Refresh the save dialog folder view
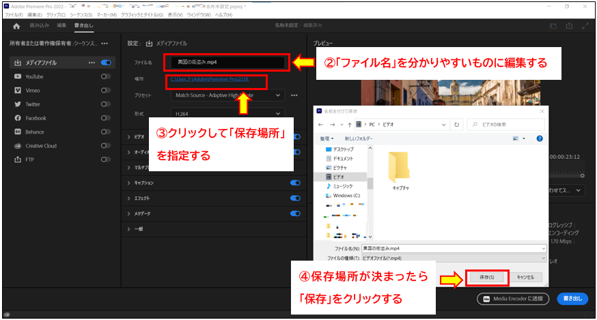Screen dimensions: 597x320 (x=456, y=124)
